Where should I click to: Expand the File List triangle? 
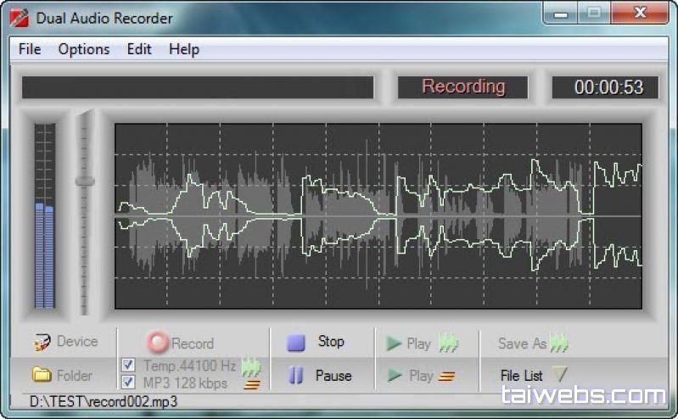559,374
